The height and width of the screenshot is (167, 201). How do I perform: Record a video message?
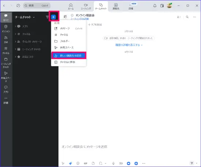[121, 163]
